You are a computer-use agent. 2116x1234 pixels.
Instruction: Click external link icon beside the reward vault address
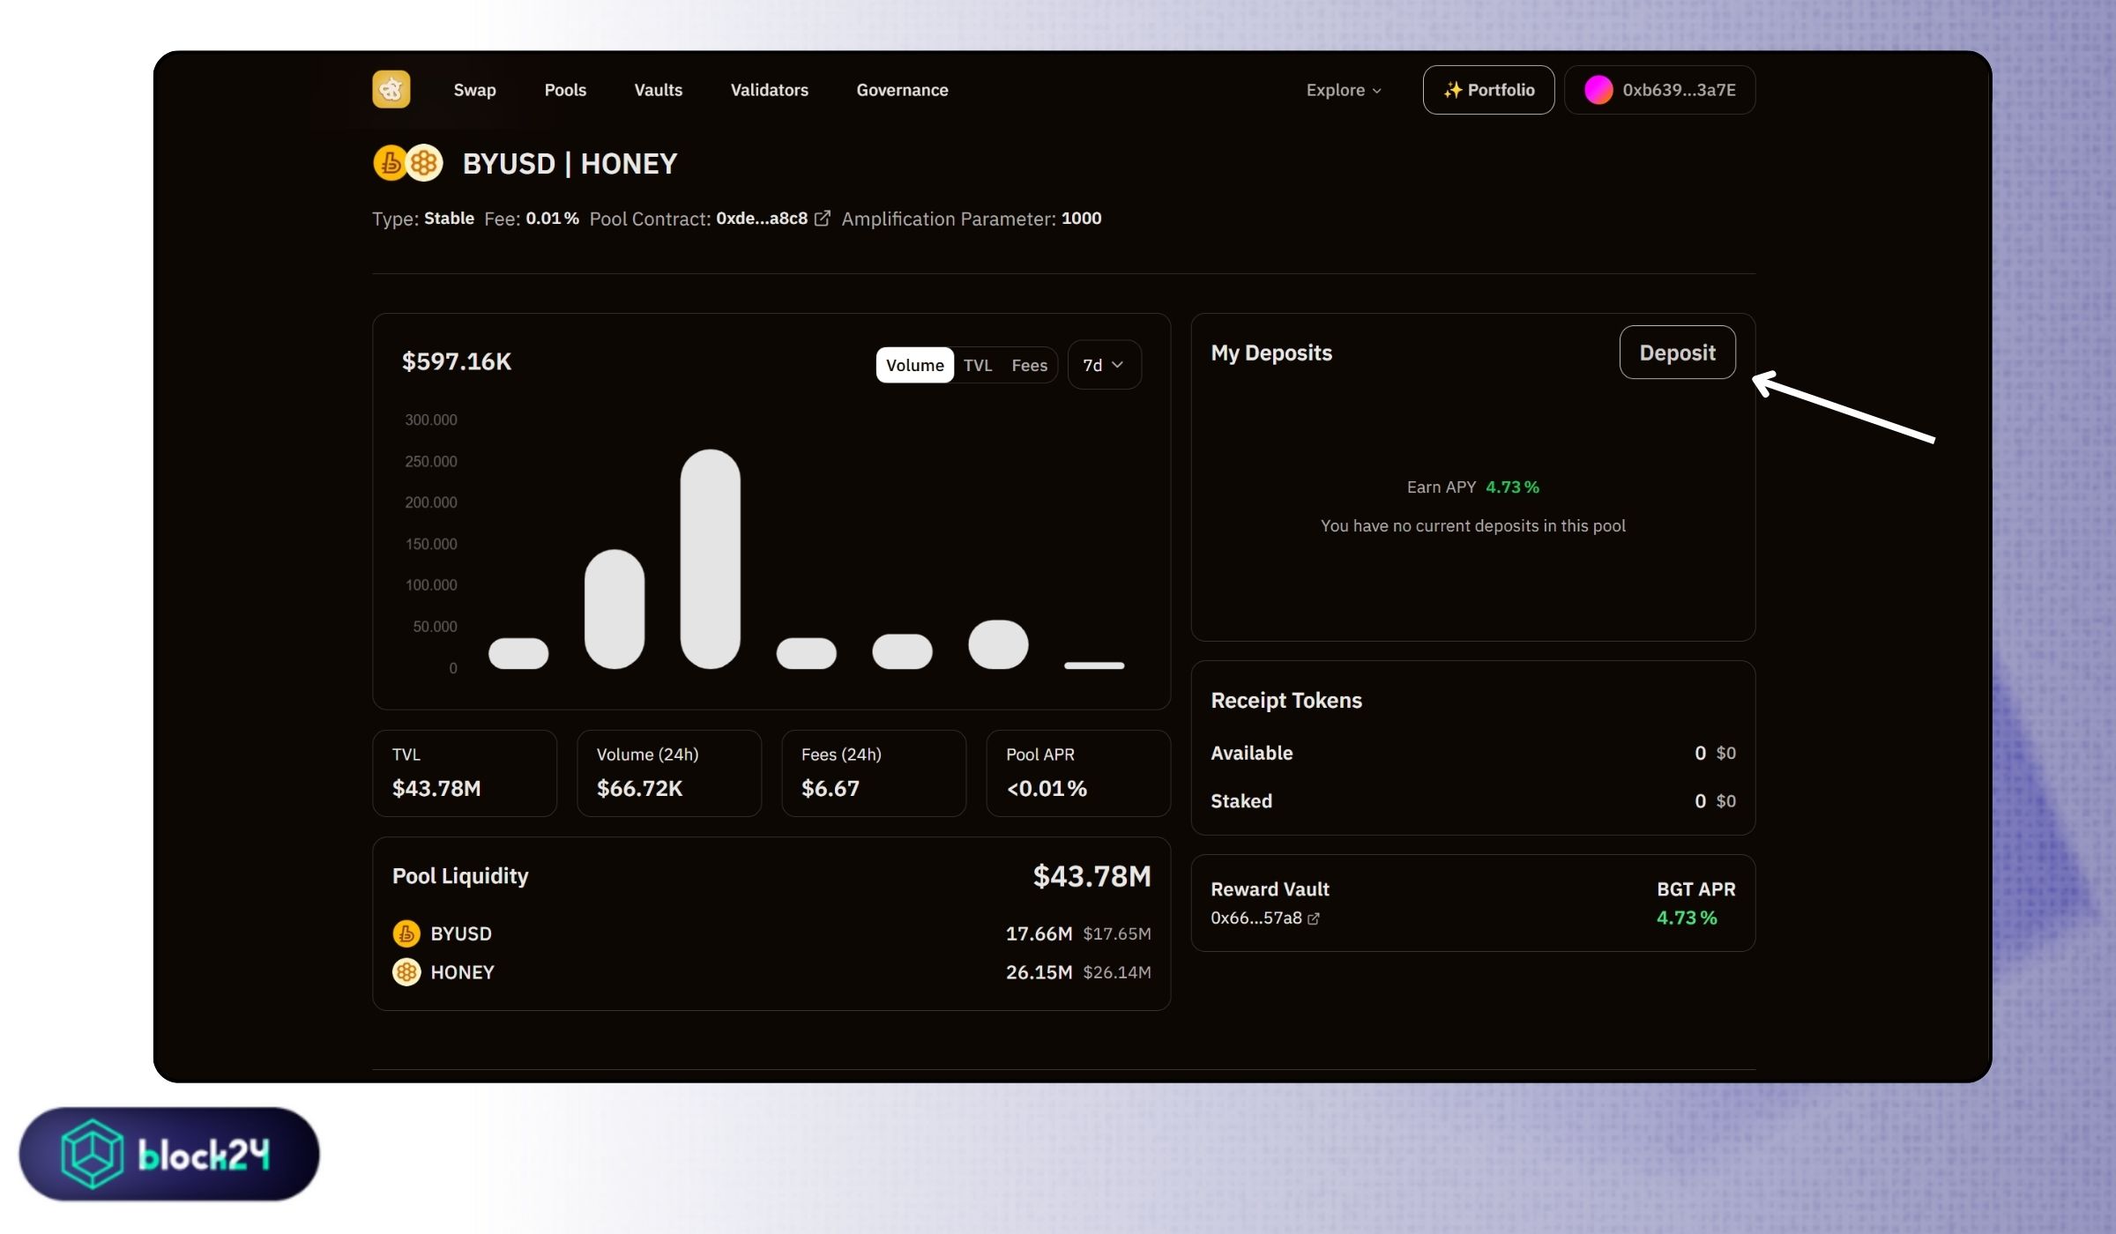click(1313, 918)
